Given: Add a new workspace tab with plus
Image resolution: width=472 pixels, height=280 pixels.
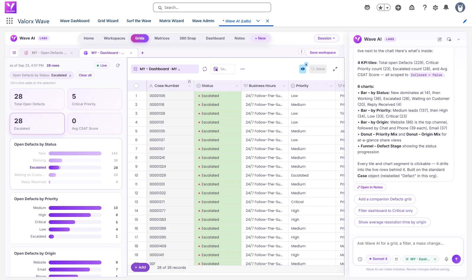Looking at the screenshot, I should click(x=142, y=53).
